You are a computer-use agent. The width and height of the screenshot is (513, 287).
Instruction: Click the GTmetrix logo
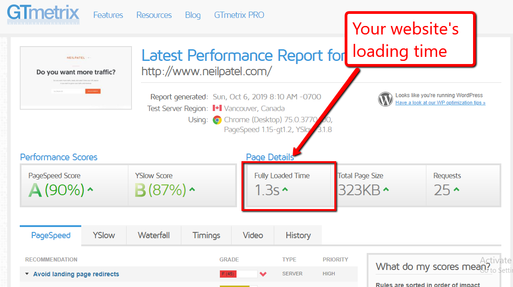point(43,14)
